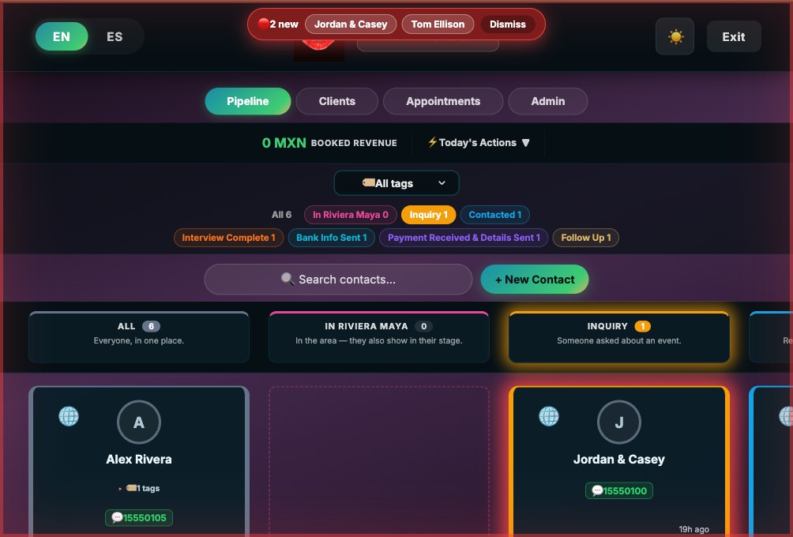Click the tag icon in All tags selector
Viewport: 793px width, 537px height.
click(368, 182)
